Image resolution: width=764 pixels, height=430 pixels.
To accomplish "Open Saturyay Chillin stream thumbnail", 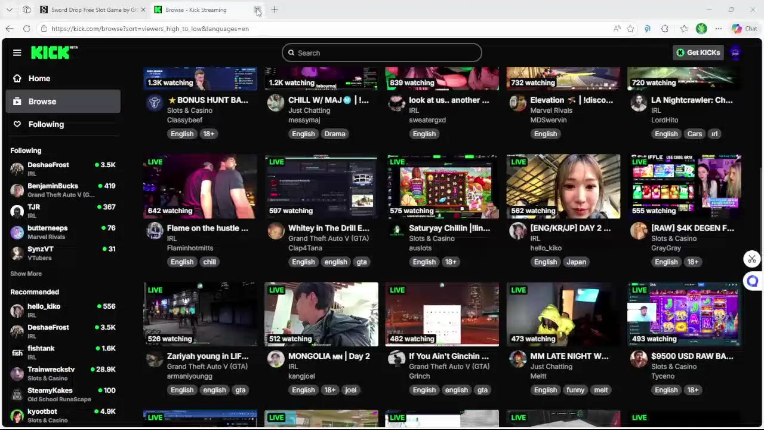I will [x=442, y=186].
